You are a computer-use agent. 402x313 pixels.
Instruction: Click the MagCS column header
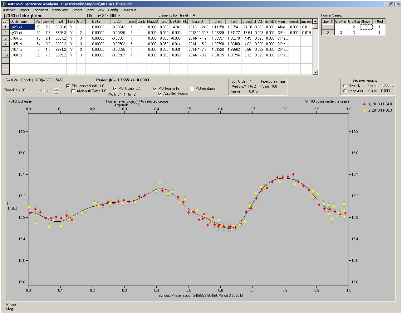(152, 22)
